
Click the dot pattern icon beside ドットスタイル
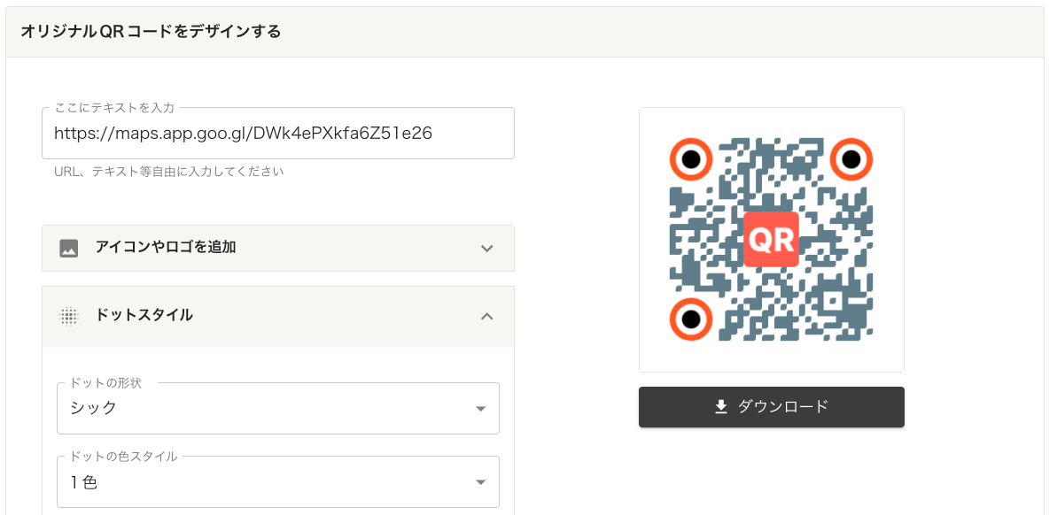point(69,316)
